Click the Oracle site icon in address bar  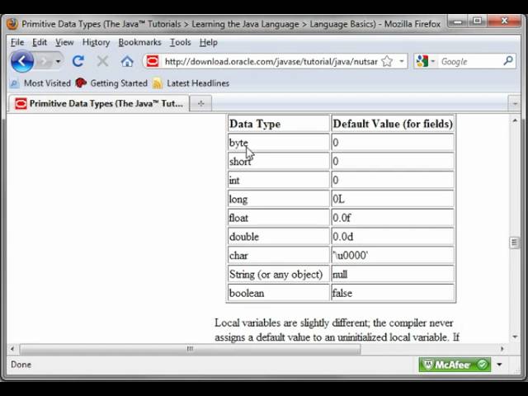[x=152, y=61]
